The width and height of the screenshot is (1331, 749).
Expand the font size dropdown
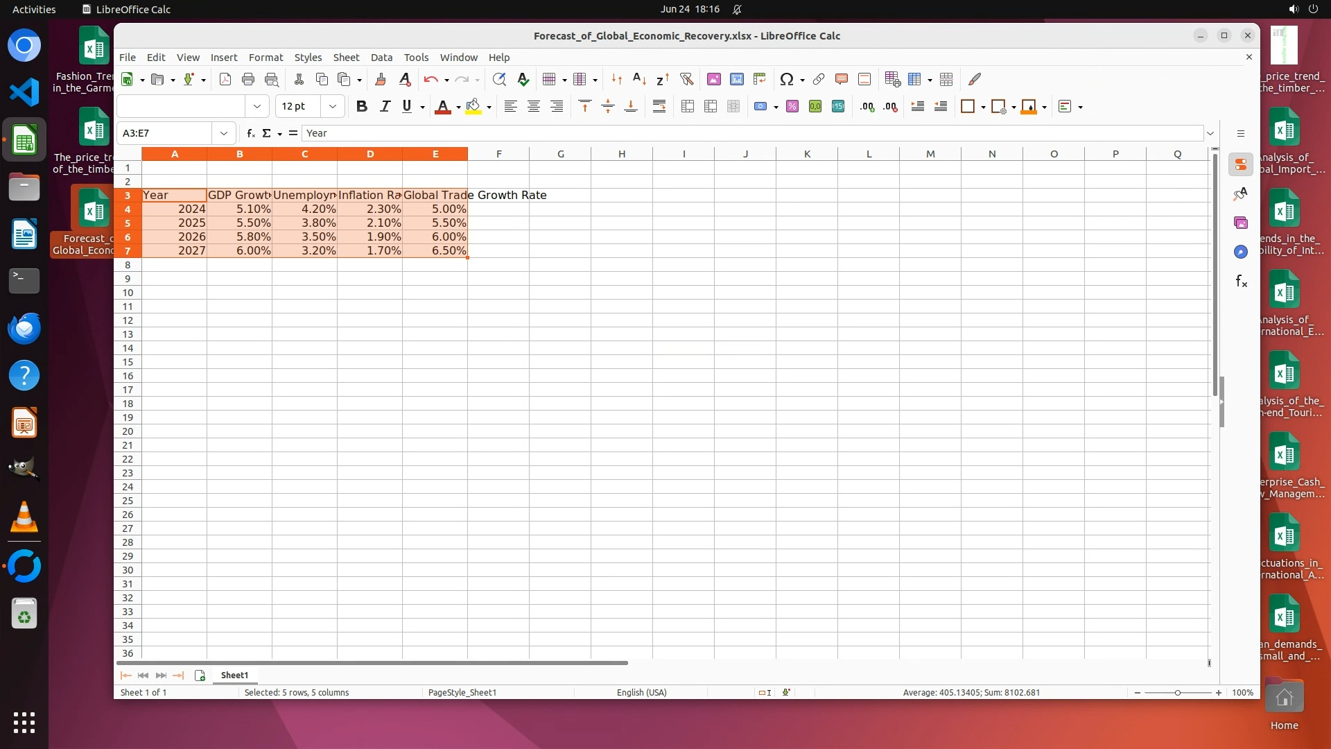pos(333,106)
